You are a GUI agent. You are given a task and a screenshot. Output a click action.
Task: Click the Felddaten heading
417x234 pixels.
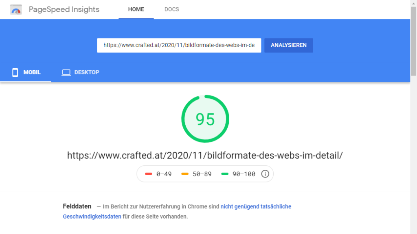tap(77, 206)
